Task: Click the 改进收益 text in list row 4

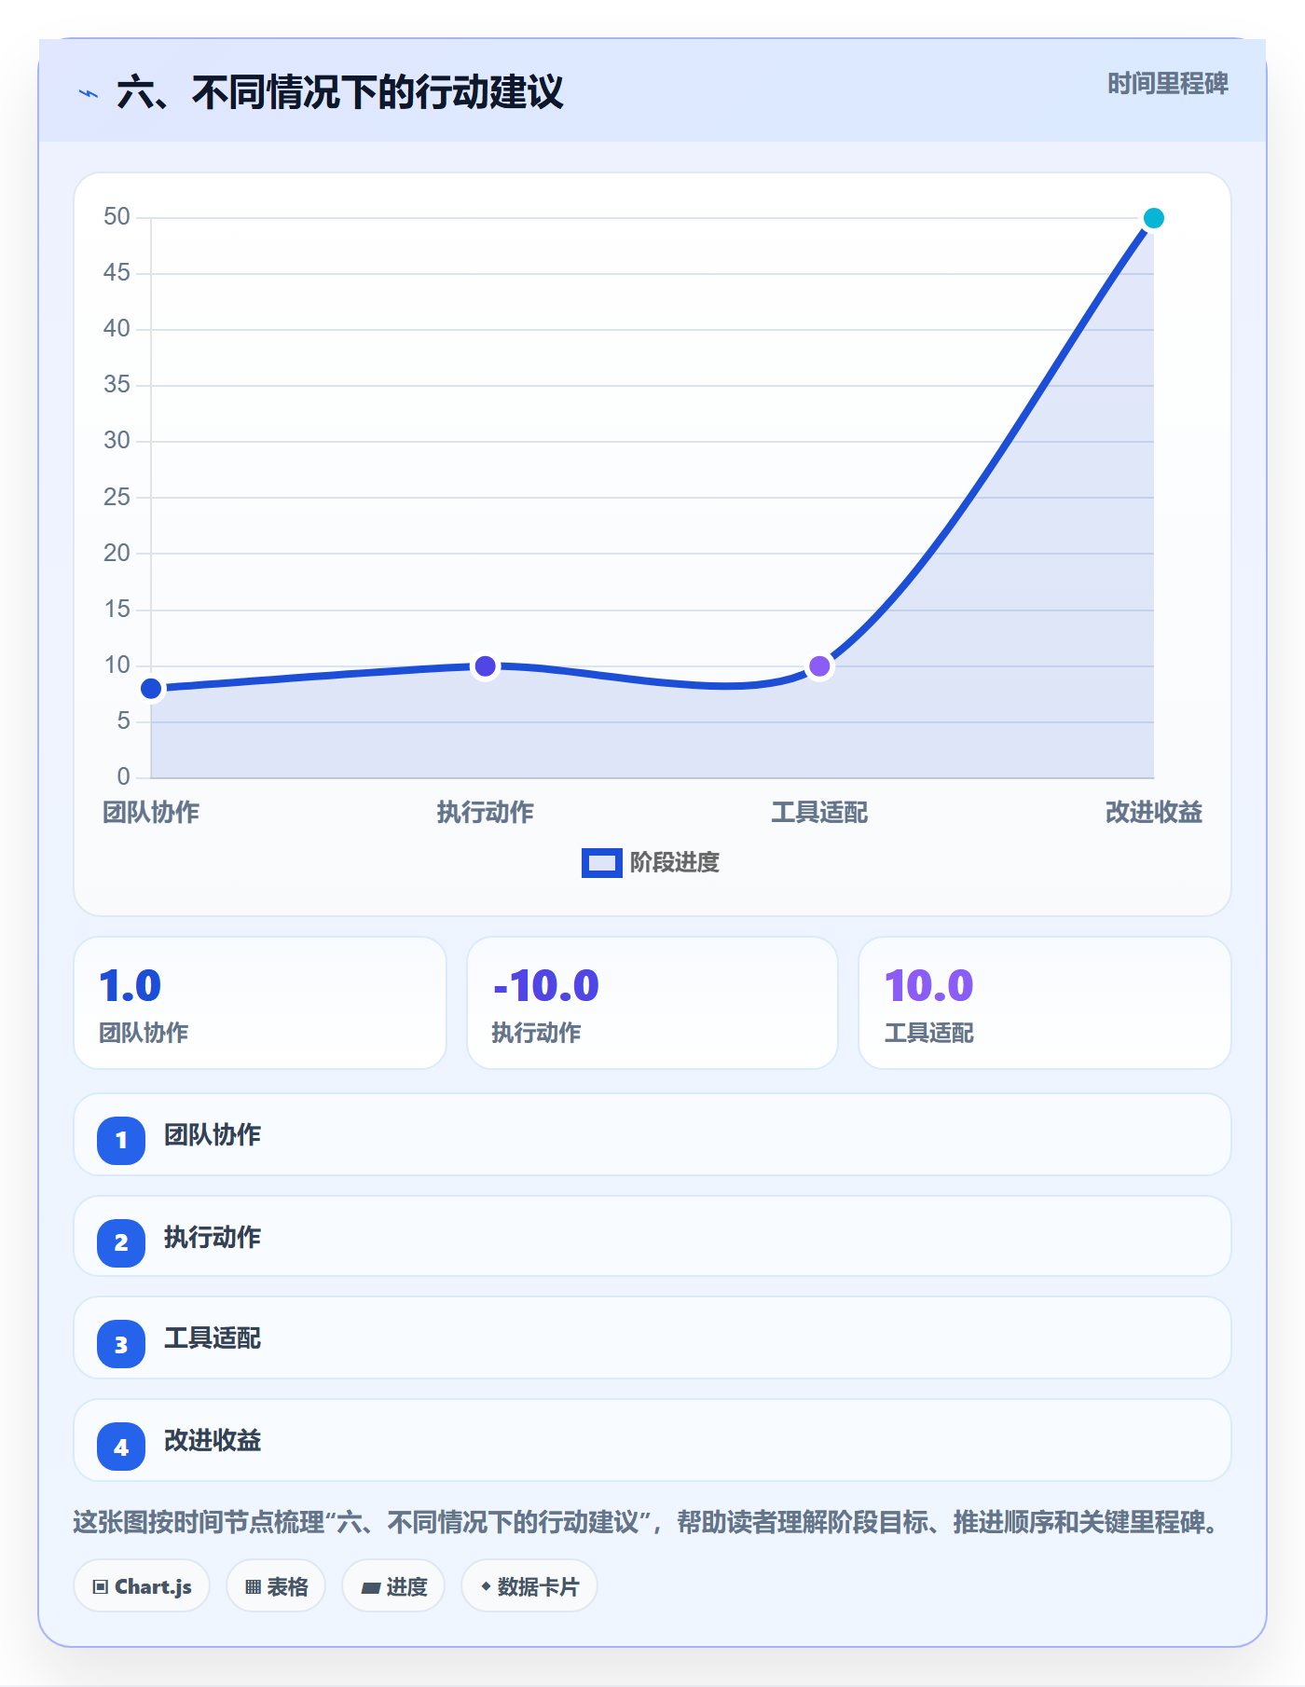Action: tap(213, 1441)
